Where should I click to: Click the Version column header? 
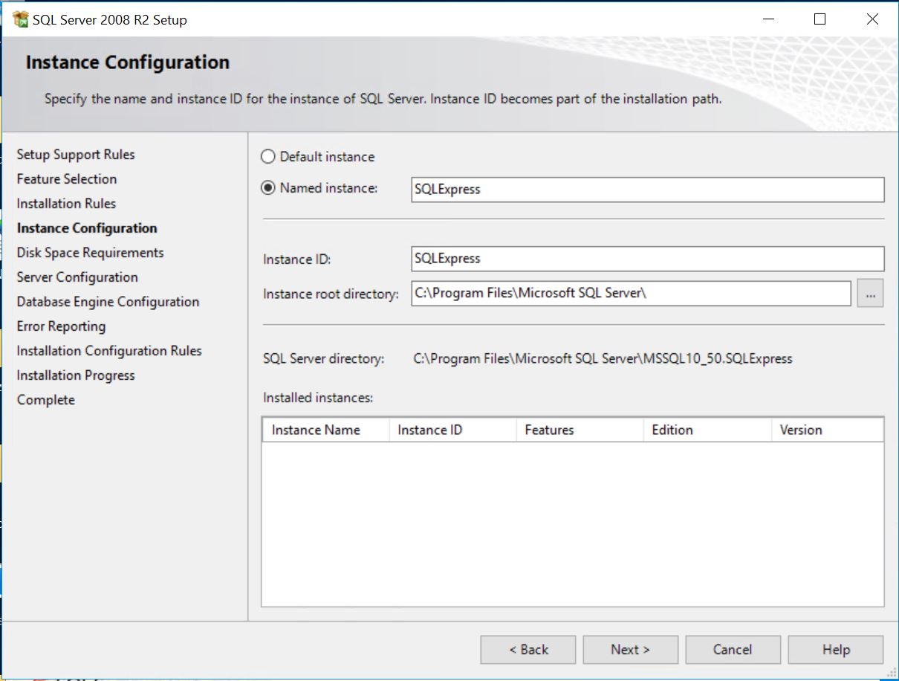click(827, 430)
